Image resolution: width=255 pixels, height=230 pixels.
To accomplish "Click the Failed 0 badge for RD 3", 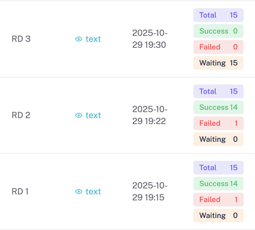I will coord(218,47).
